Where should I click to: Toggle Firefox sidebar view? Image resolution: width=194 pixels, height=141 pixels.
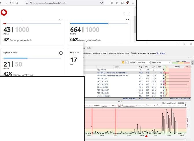122,3
